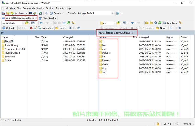Click the local Properties button
195x126 pixels.
[x=46, y=28]
